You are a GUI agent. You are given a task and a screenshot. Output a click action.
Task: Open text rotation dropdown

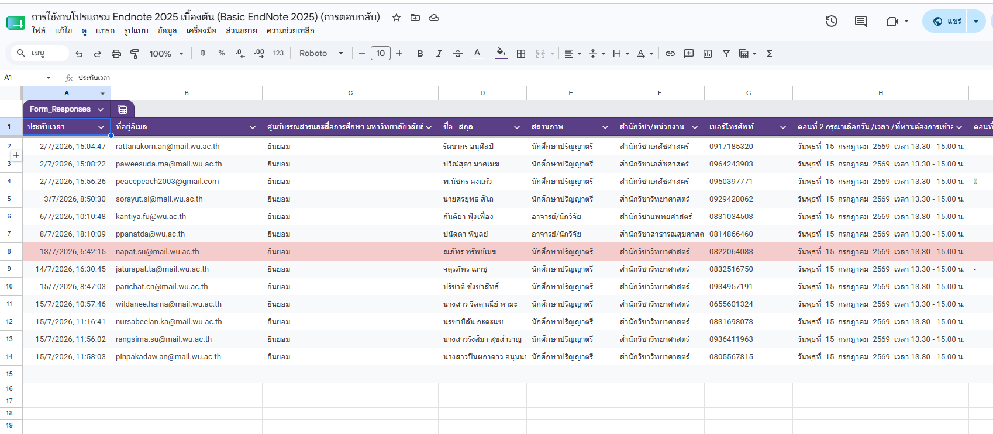(x=645, y=54)
